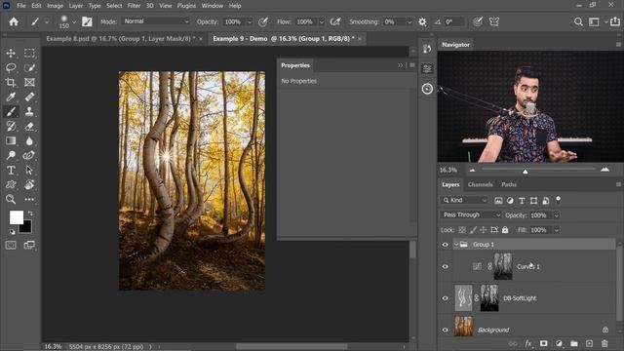Switch to the Paths tab
The width and height of the screenshot is (624, 351).
[x=509, y=184]
